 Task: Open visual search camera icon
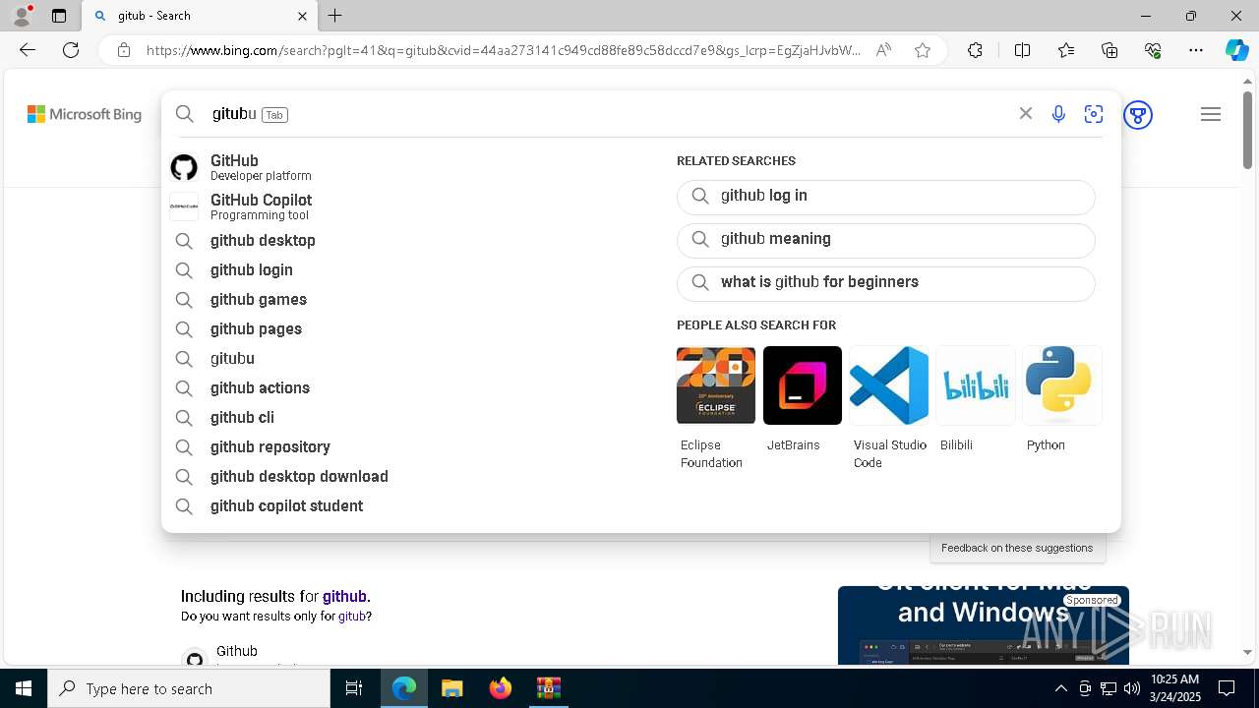pos(1094,114)
